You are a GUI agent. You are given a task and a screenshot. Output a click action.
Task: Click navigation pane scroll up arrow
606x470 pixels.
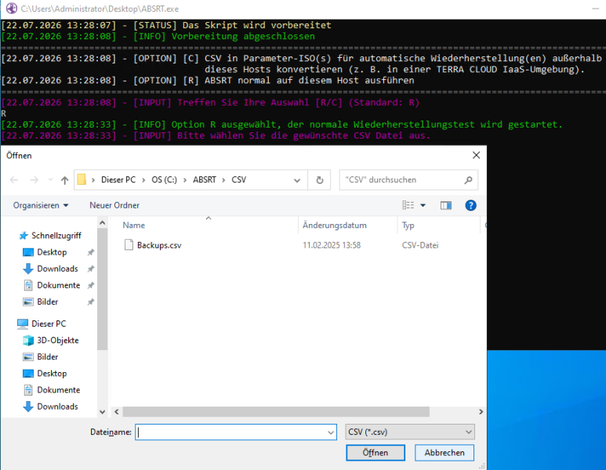point(103,222)
